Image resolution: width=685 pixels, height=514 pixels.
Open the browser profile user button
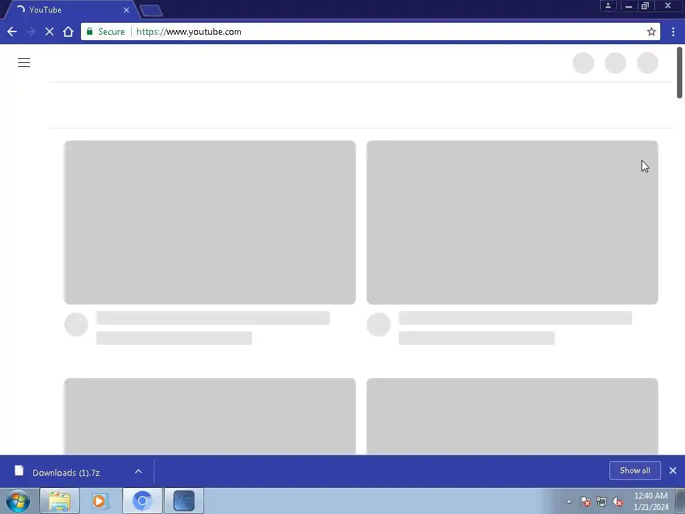point(607,5)
